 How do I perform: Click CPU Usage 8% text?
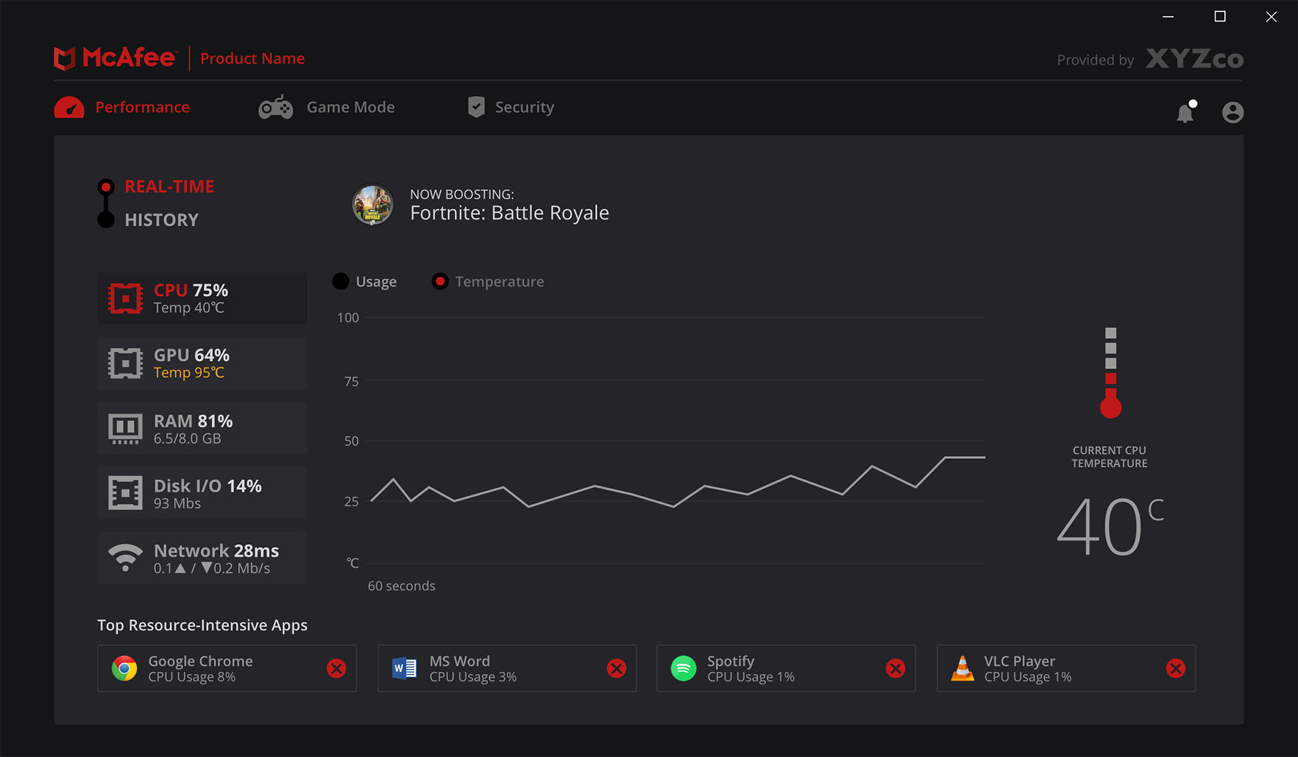click(x=192, y=677)
